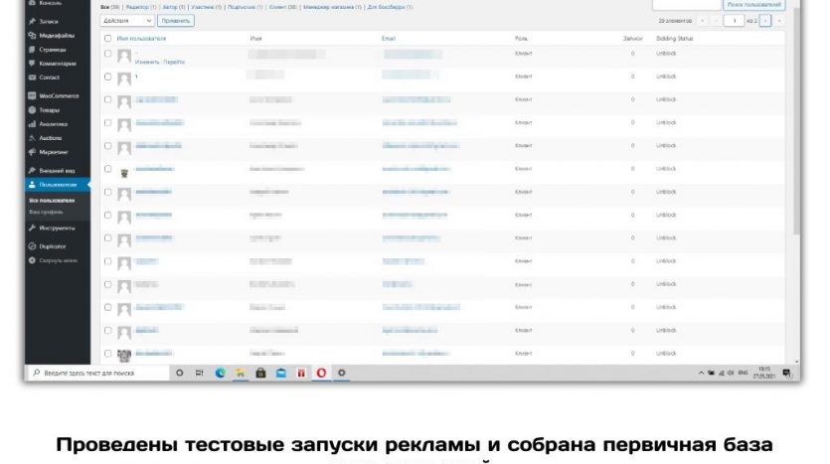Click Поиск пользователей search button
The height and width of the screenshot is (464, 830).
(754, 5)
